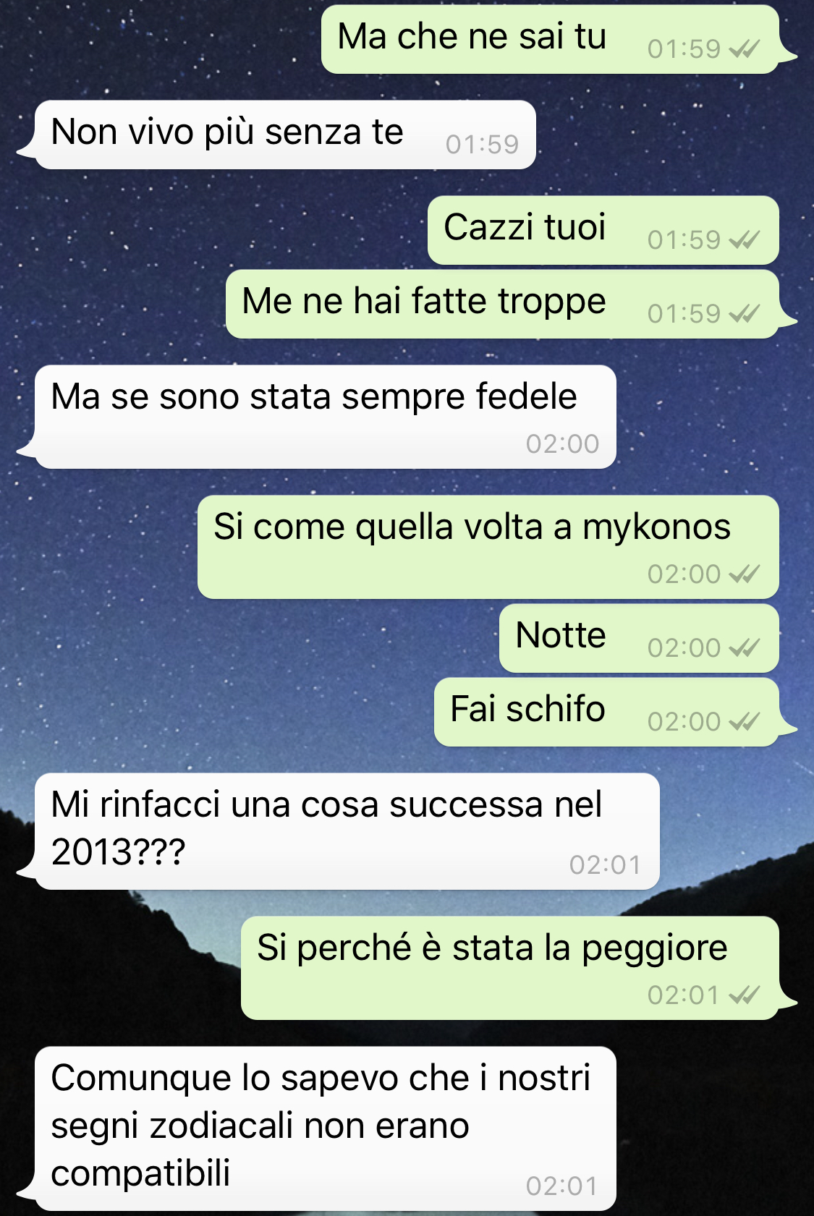This screenshot has width=814, height=1216.
Task: Tap the 'Ma che ne sai tu' text
Action: [472, 37]
